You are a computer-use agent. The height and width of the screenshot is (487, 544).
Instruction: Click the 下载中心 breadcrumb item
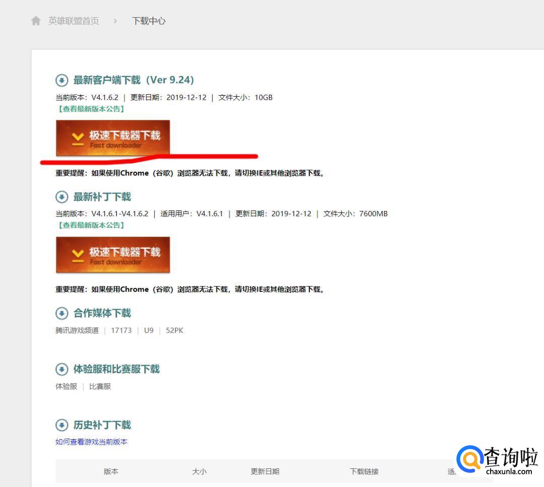pos(149,21)
